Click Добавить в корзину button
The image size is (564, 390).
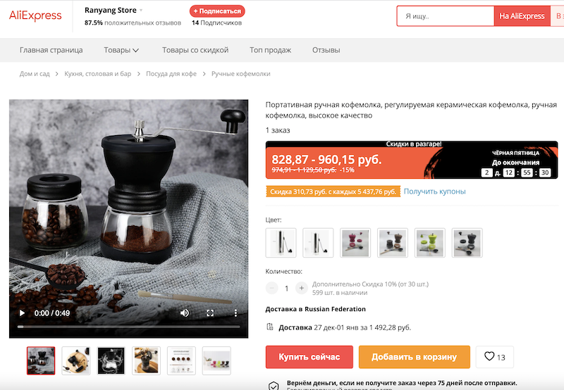tap(415, 357)
